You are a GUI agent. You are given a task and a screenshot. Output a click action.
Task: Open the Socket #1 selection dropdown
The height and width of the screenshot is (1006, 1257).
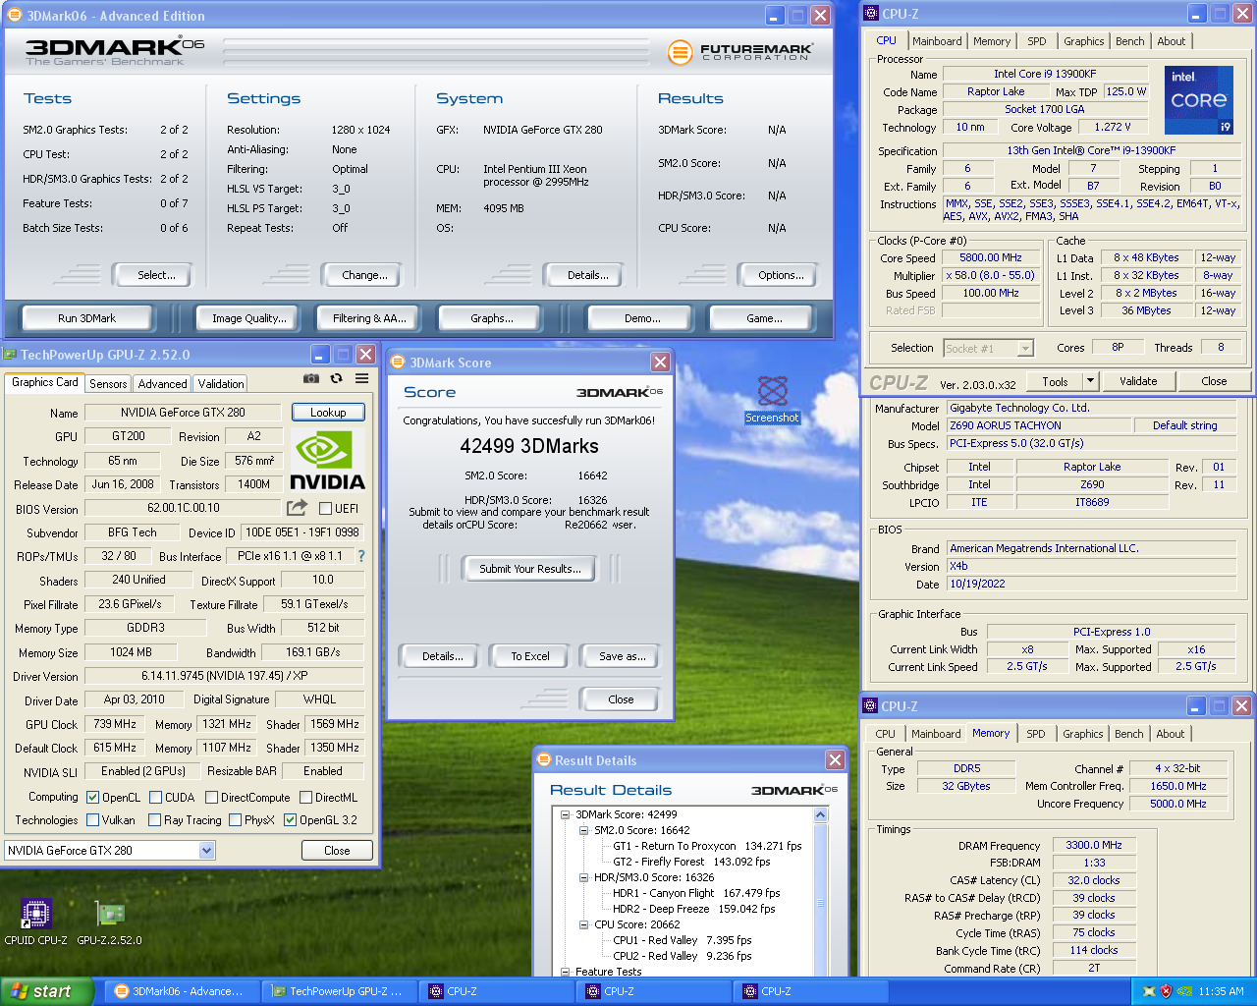(x=1025, y=348)
